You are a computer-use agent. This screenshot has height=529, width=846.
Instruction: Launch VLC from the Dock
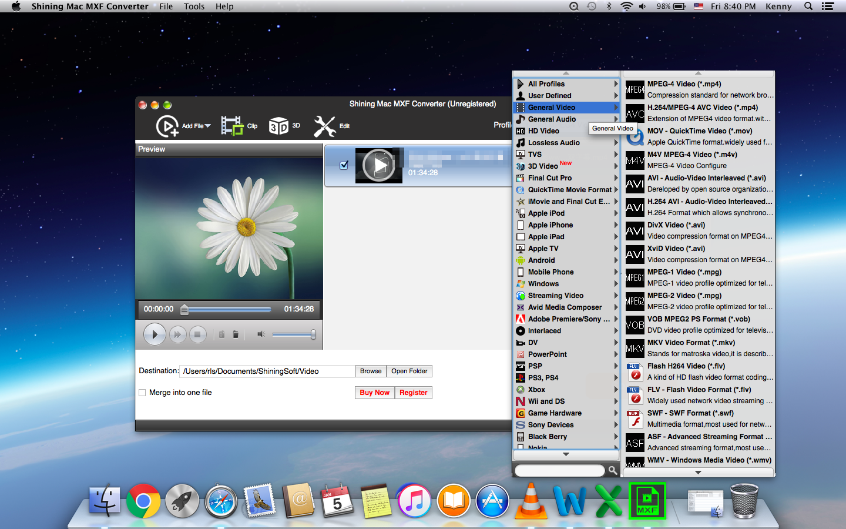(x=531, y=501)
